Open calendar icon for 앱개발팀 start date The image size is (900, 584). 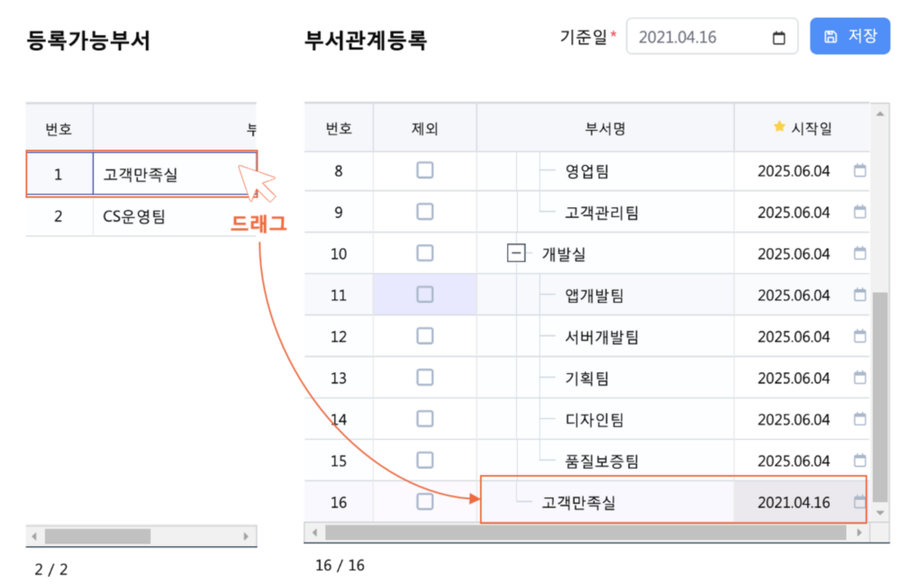(x=860, y=295)
